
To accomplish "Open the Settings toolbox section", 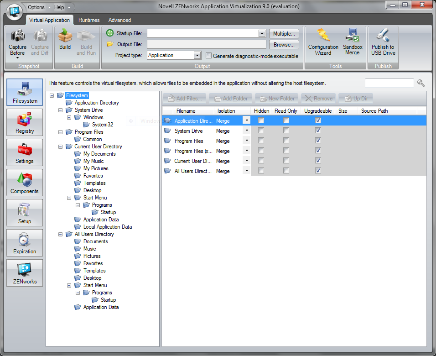I will [x=25, y=152].
